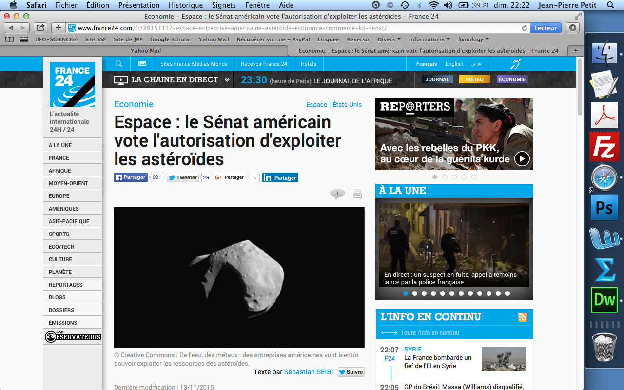Click the RSS feed icon
This screenshot has height=390, width=624.
point(522,317)
